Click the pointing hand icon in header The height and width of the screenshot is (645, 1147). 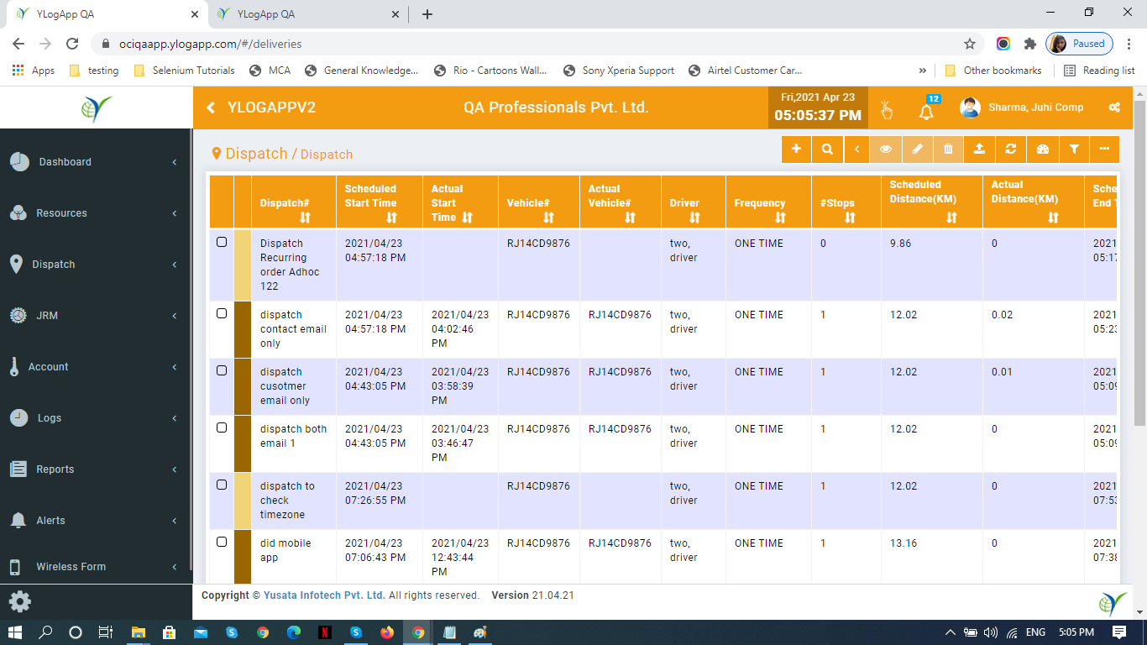click(886, 109)
